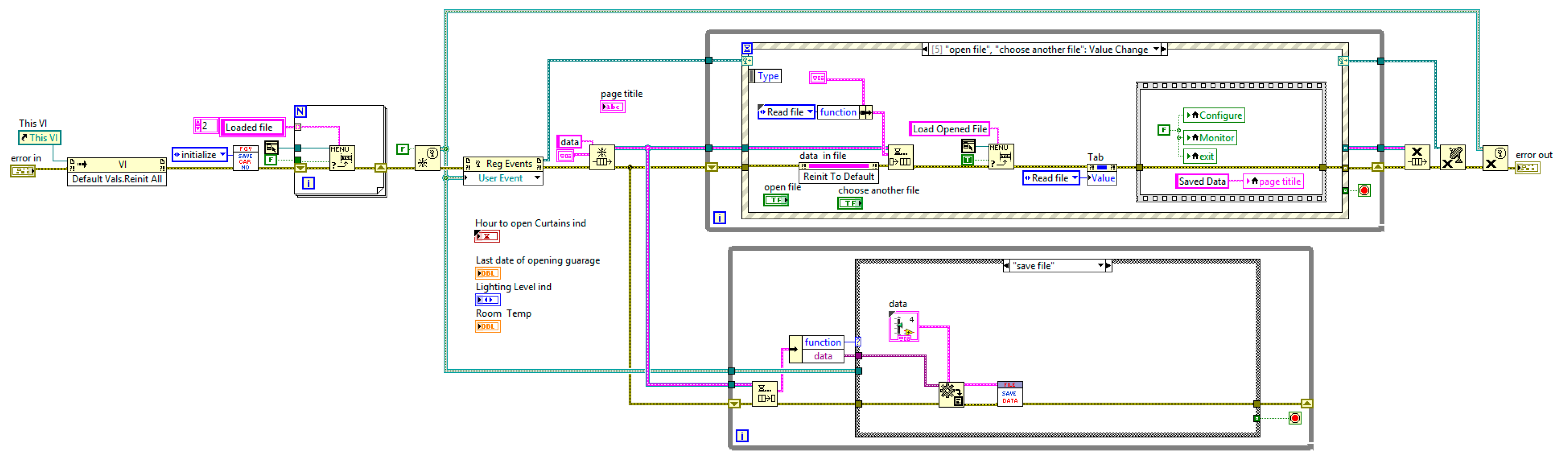Click the Load Opened File string constant
The height and width of the screenshot is (456, 1564).
(x=949, y=129)
